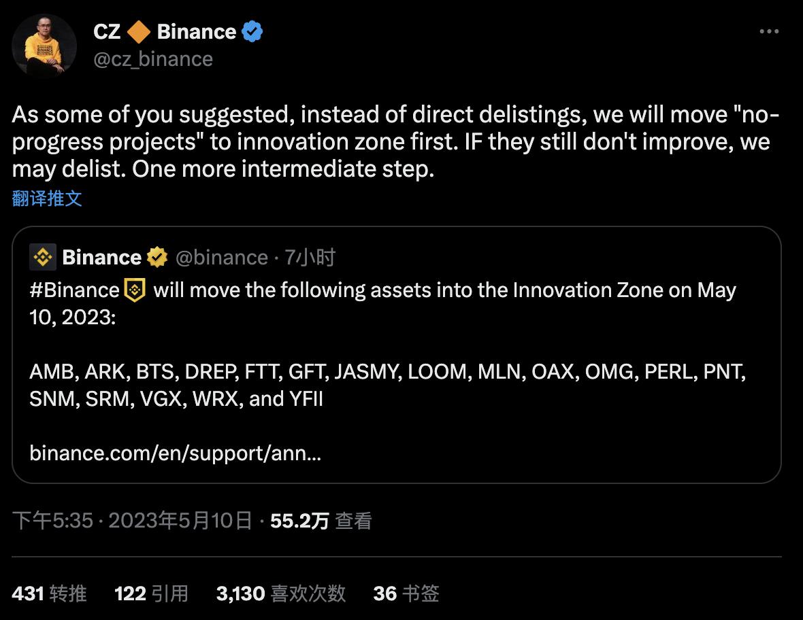Click the 7小时 timestamp on quoted tweet
The height and width of the screenshot is (620, 803).
click(310, 257)
